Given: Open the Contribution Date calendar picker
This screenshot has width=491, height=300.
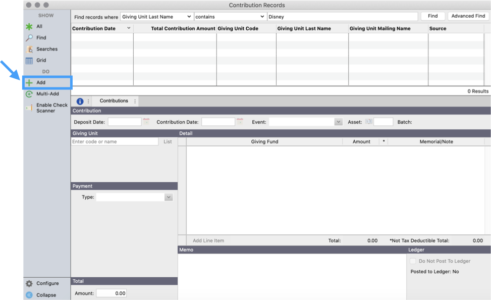Looking at the screenshot, I should 241,121.
